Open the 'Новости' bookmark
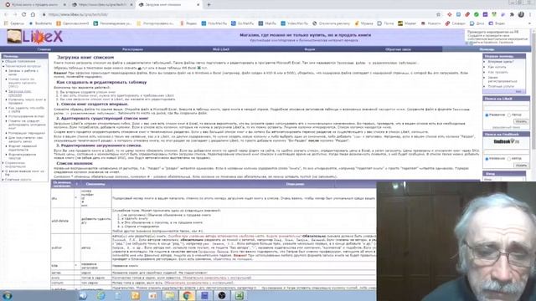Screen dimensions: 536x301 (x=431, y=23)
